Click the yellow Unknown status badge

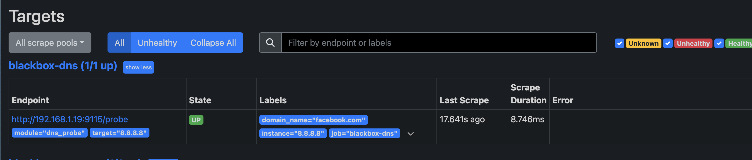pyautogui.click(x=643, y=43)
